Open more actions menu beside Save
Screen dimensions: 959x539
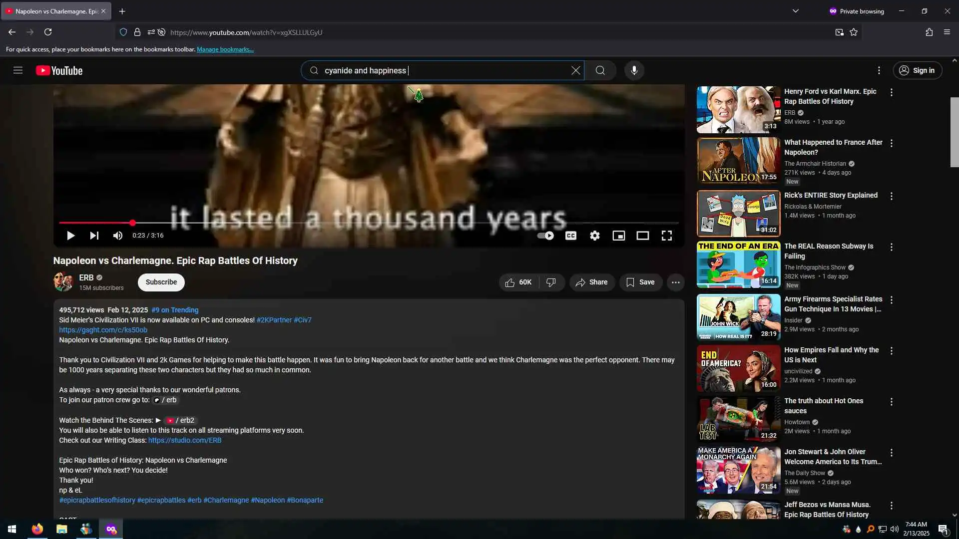pos(675,282)
